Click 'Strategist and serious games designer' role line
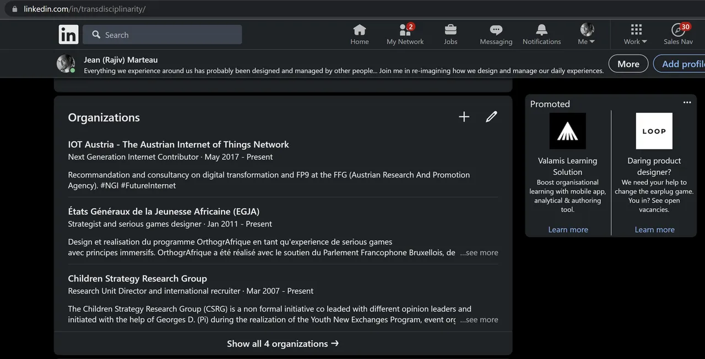Viewport: 705px width, 359px height. [134, 224]
